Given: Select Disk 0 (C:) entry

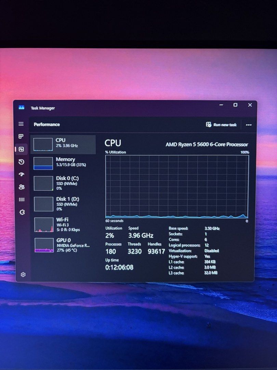Looking at the screenshot, I should point(64,183).
